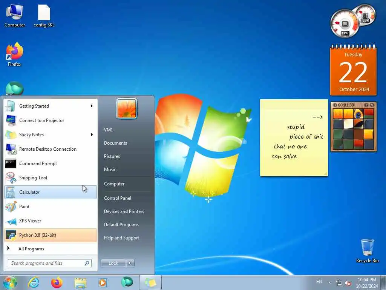Viewport: 386px width, 290px height.
Task: Open Remote Desktop Connection
Action: point(51,149)
